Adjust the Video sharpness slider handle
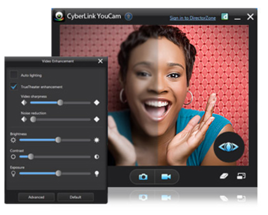 point(60,102)
